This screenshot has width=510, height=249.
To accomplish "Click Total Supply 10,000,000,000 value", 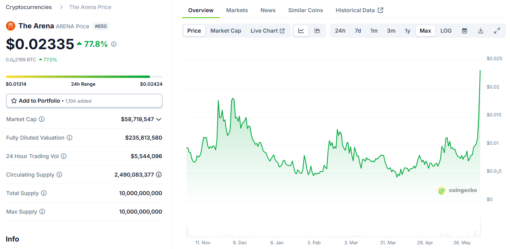I will (141, 193).
